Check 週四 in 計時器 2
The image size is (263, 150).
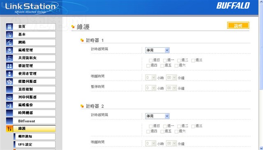click(148, 132)
